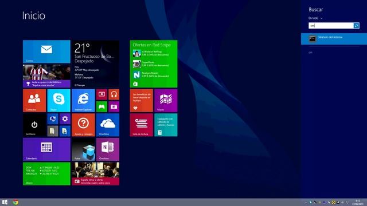367x206 pixels.
Task: Open the Escritorio desktop tile
Action: coord(34,125)
